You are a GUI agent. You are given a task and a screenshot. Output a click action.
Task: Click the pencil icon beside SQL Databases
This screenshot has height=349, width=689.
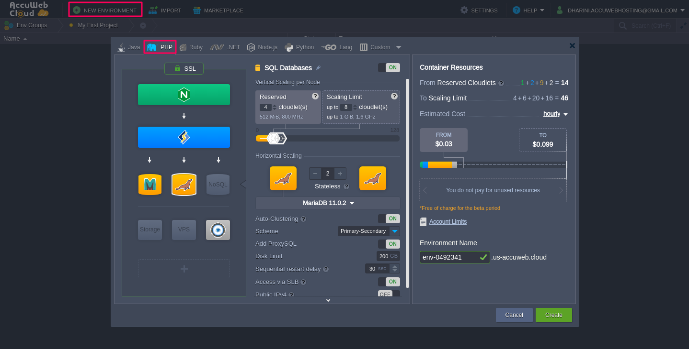318,68
